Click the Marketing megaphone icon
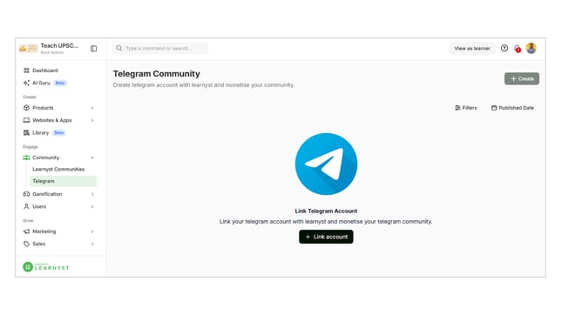561x315 pixels. (x=26, y=231)
